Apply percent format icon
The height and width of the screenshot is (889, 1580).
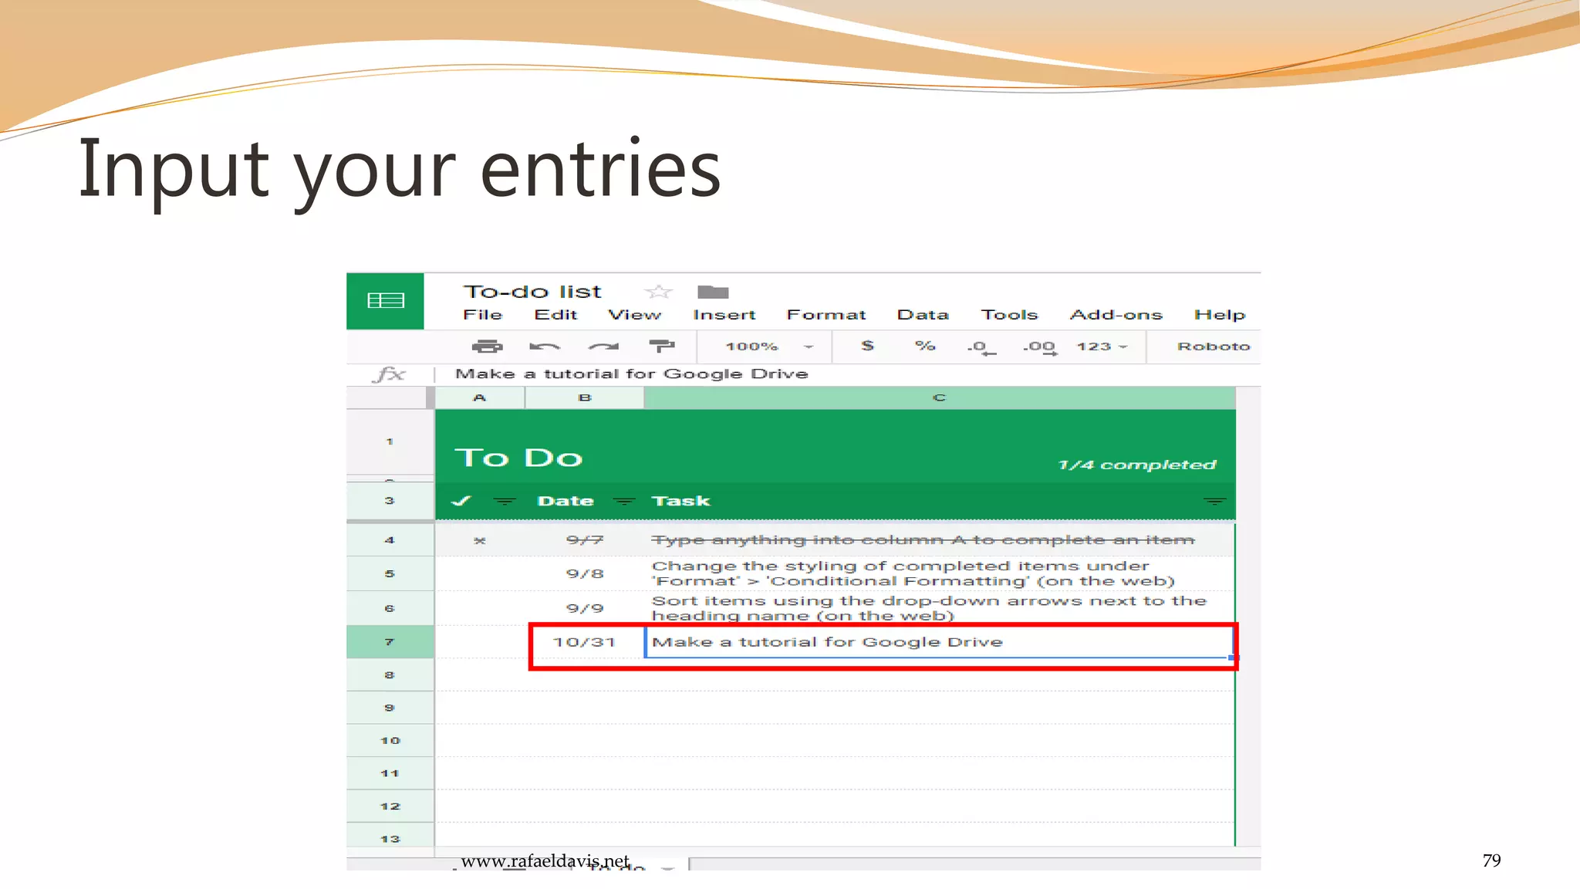(x=925, y=346)
